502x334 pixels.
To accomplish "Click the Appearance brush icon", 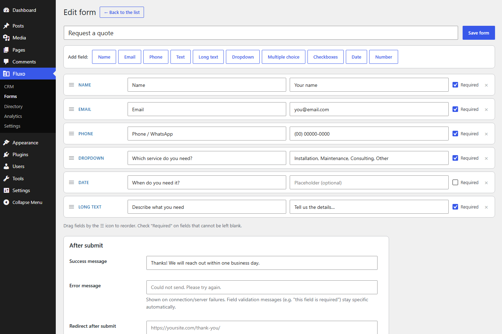I will coord(6,143).
